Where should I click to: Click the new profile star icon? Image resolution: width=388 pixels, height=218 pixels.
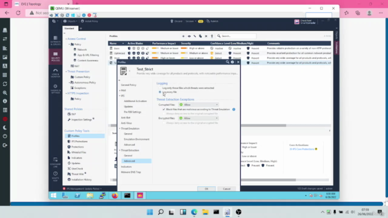(183, 36)
